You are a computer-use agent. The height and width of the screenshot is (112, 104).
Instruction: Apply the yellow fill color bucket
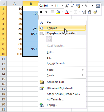tap(58, 12)
